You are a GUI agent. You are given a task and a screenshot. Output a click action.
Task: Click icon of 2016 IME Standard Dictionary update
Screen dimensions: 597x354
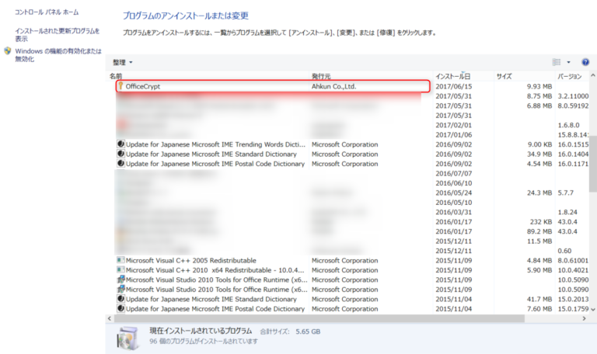point(120,154)
